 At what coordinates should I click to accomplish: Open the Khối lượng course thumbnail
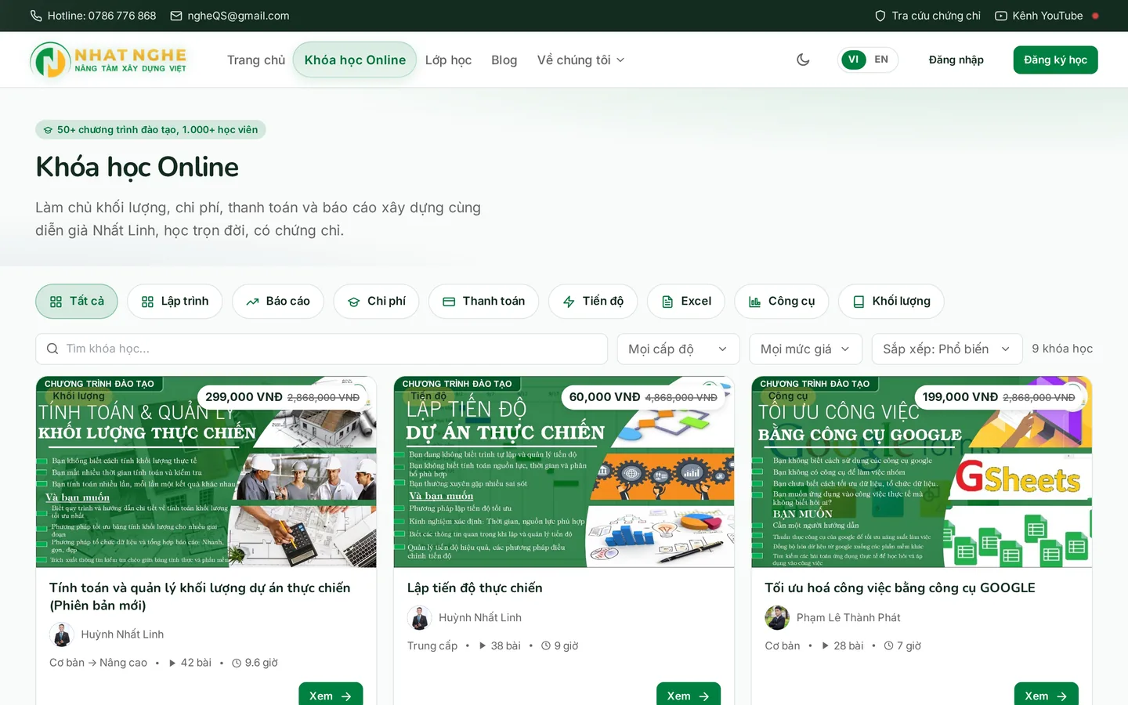pos(206,472)
